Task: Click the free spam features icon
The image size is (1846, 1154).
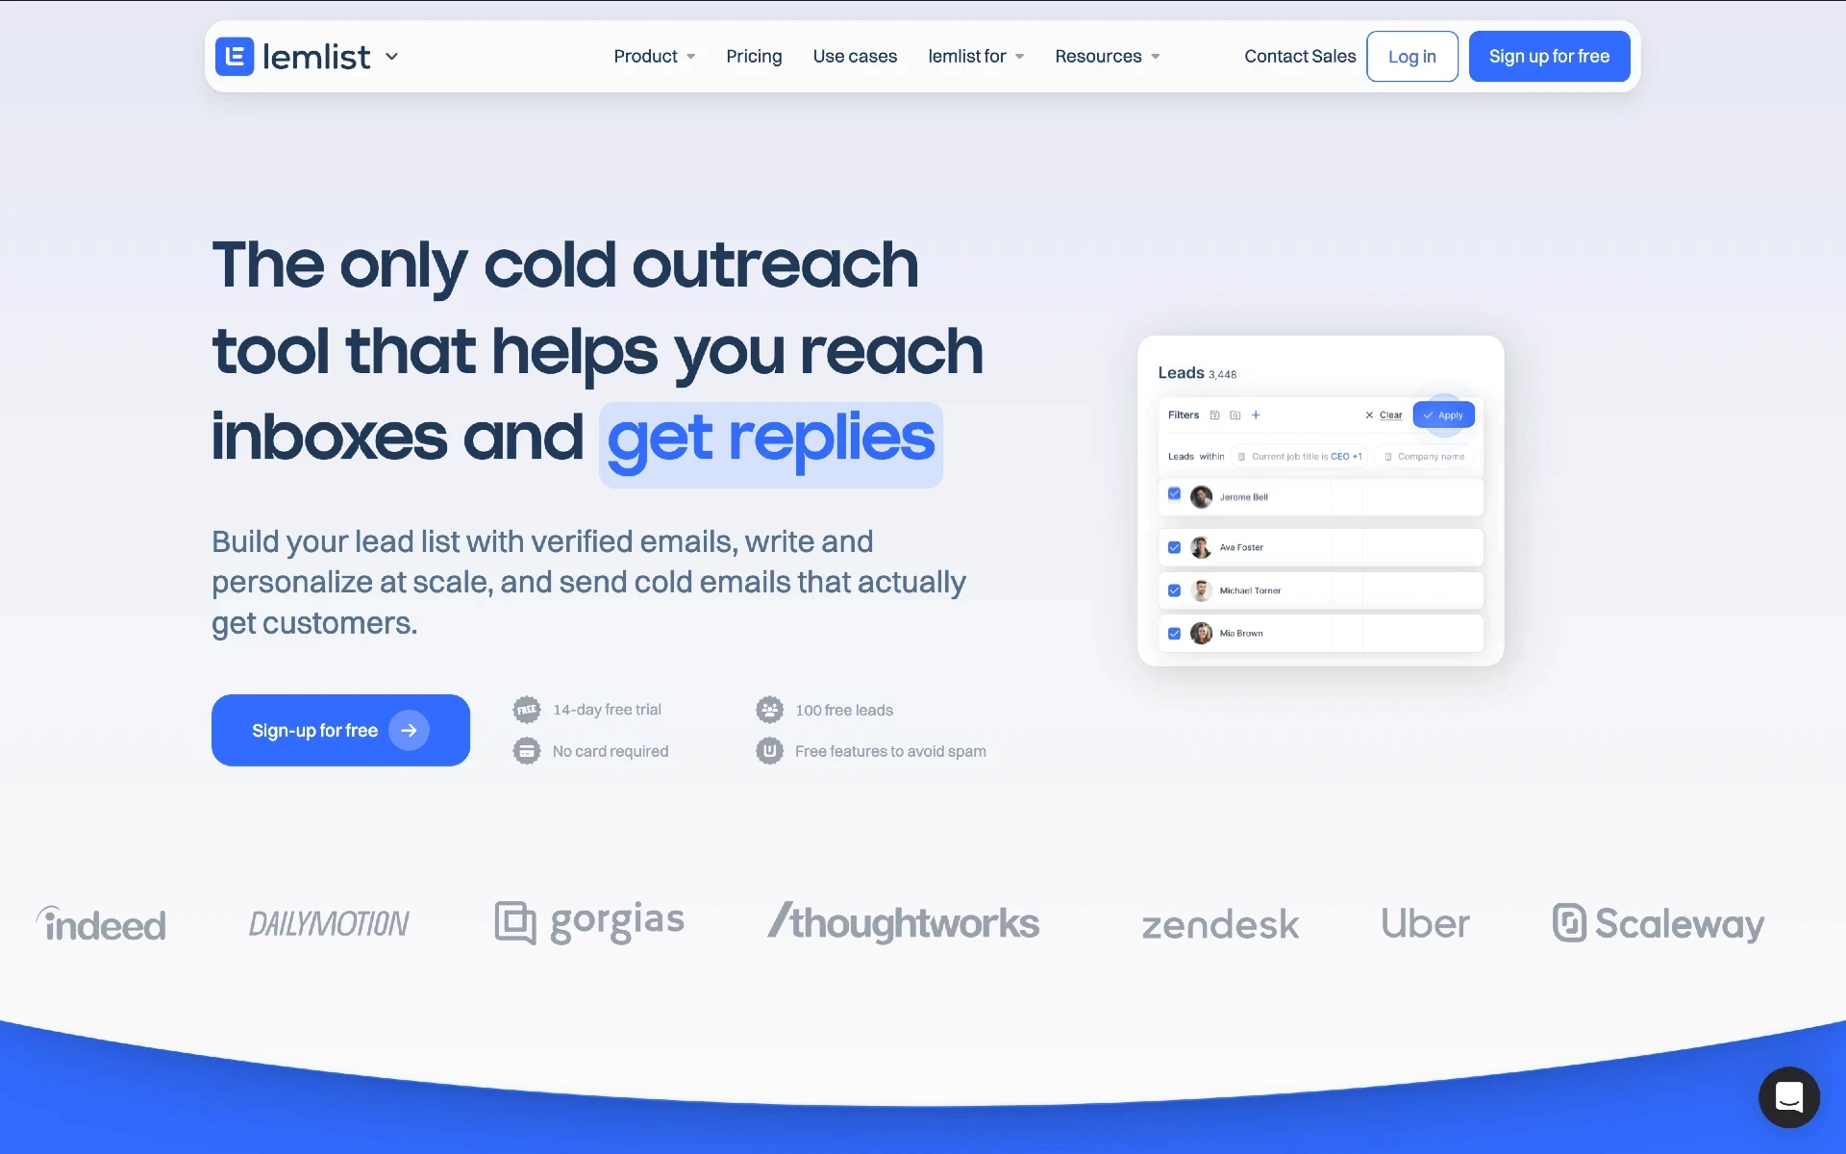Action: (769, 751)
